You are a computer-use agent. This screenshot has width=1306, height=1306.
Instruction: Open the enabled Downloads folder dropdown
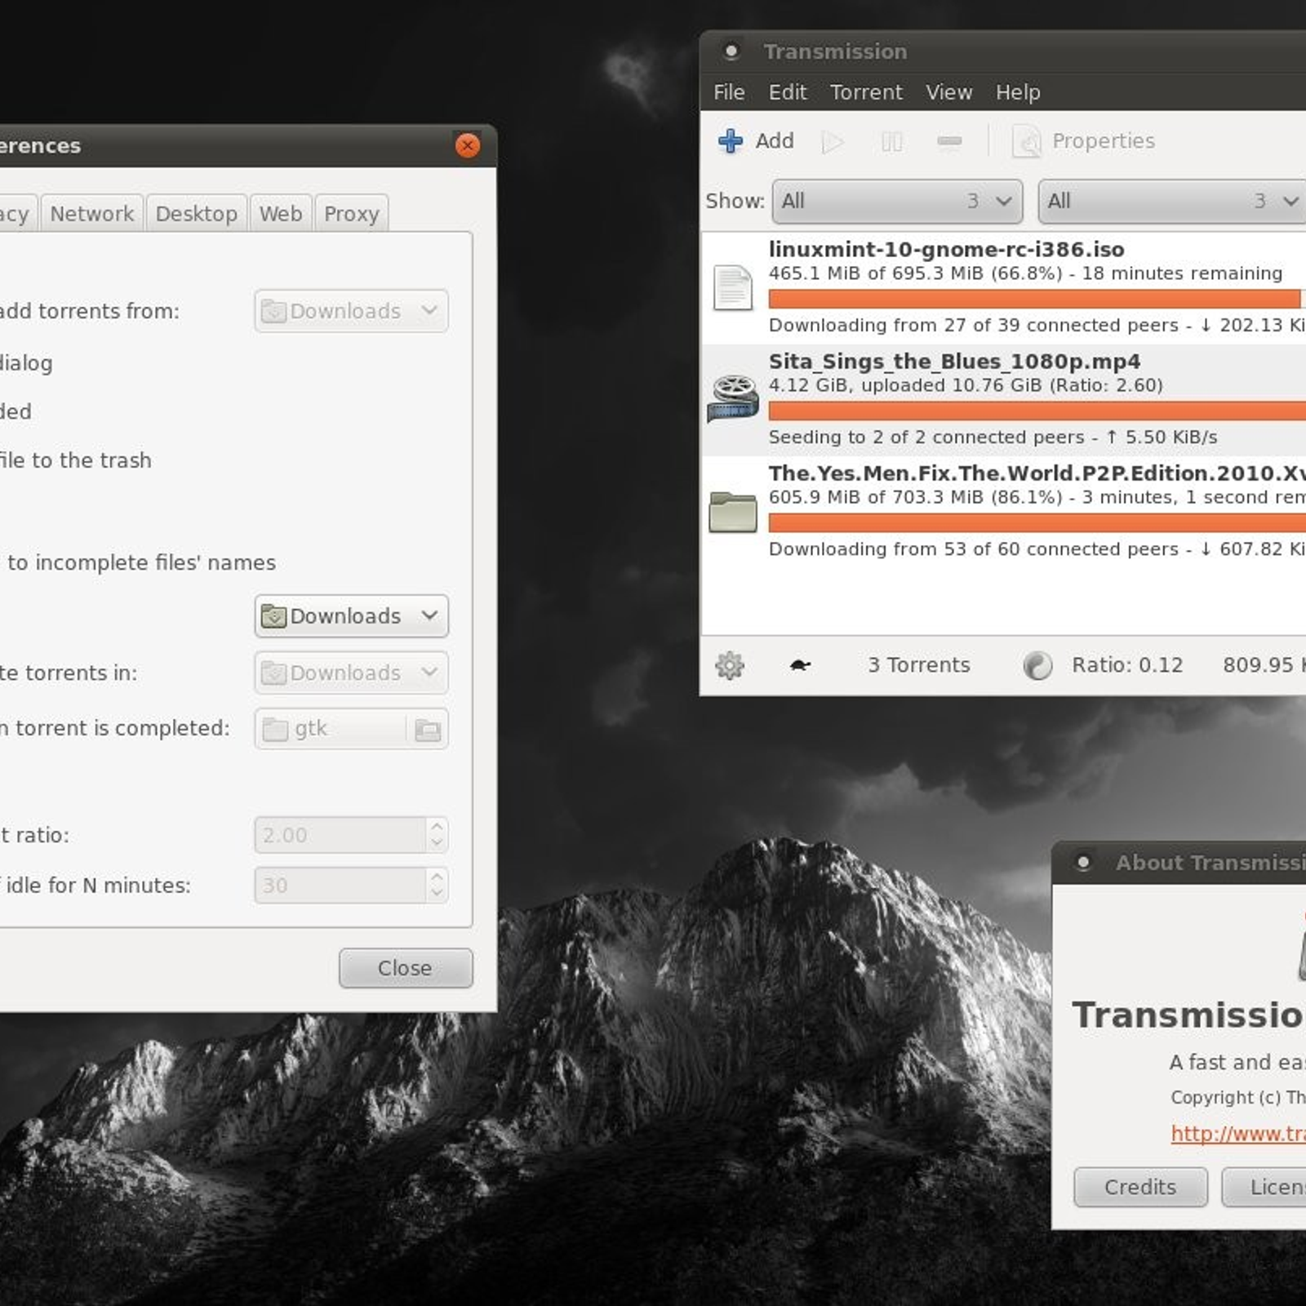tap(351, 616)
